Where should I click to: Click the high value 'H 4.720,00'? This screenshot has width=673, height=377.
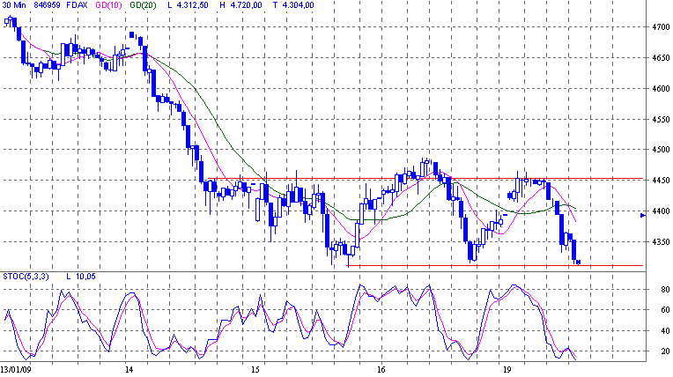pos(240,5)
